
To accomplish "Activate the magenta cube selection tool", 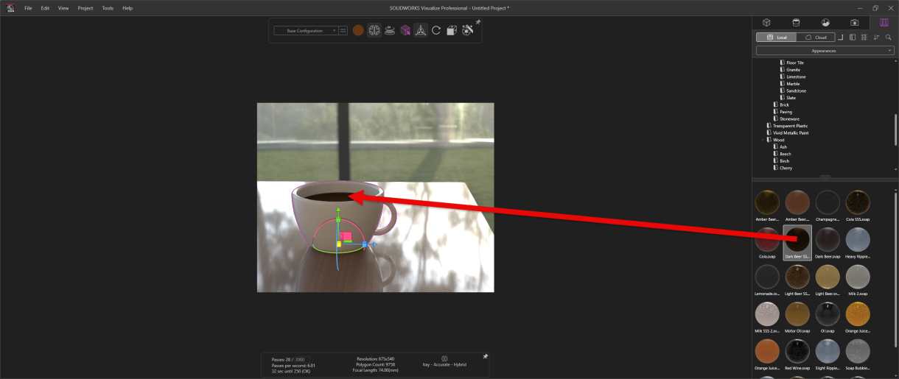I will click(x=405, y=31).
